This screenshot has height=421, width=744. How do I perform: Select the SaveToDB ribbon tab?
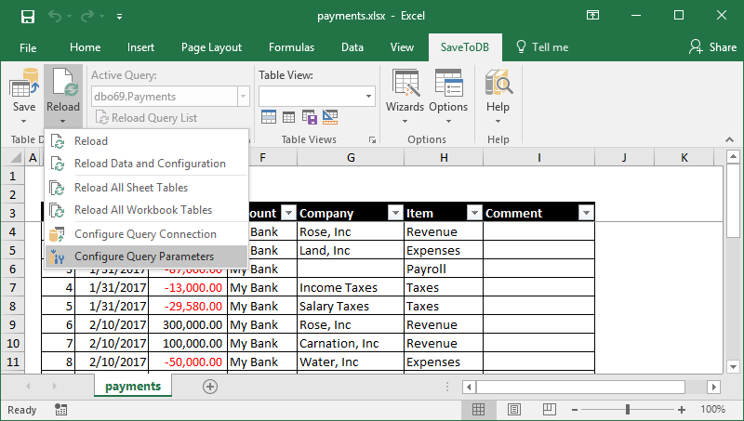point(464,47)
